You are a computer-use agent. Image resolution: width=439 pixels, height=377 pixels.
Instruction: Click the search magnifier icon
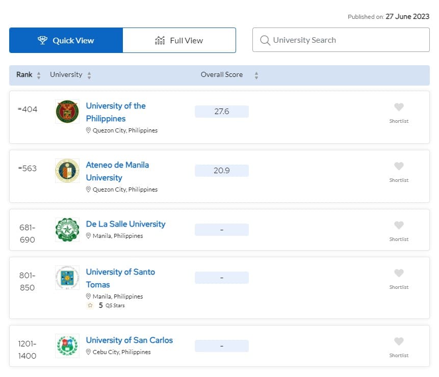click(x=265, y=40)
